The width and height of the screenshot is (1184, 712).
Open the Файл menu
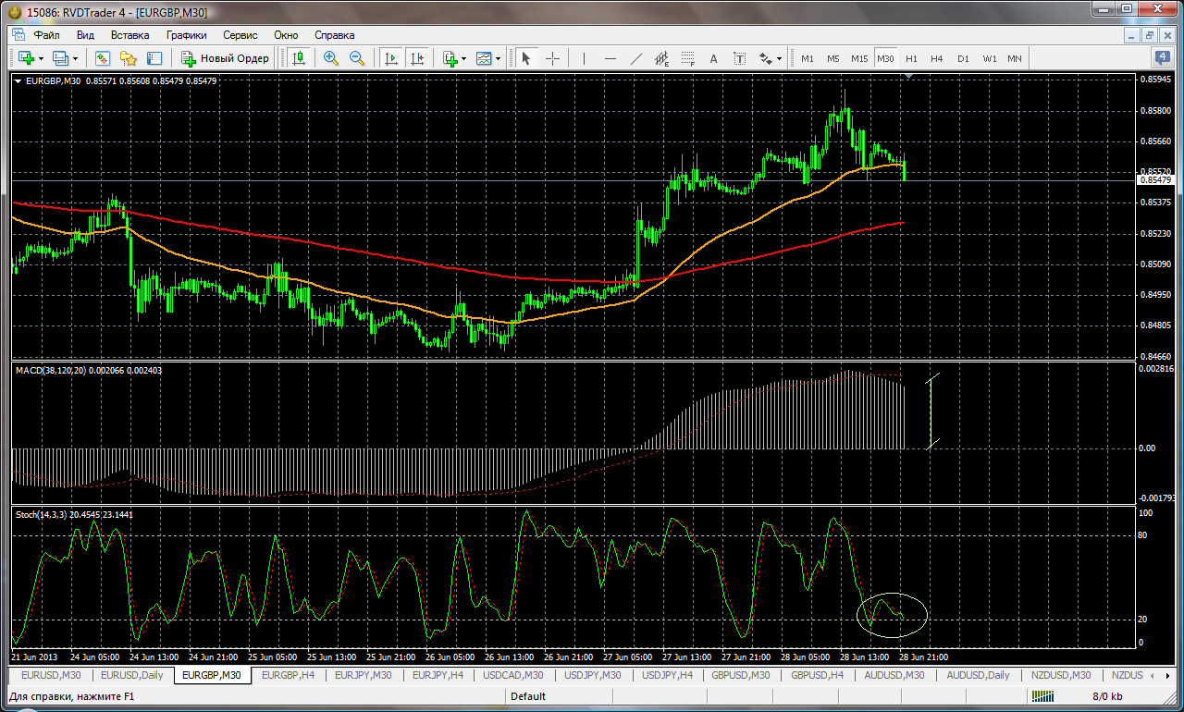tap(46, 35)
